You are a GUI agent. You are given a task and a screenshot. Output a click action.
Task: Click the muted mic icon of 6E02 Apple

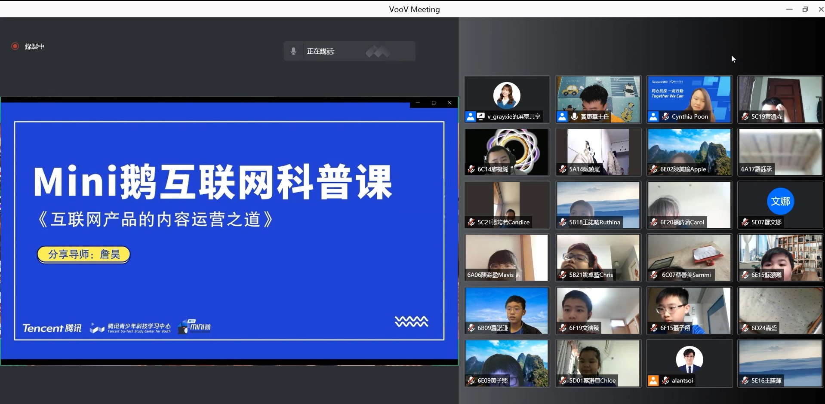click(x=654, y=169)
